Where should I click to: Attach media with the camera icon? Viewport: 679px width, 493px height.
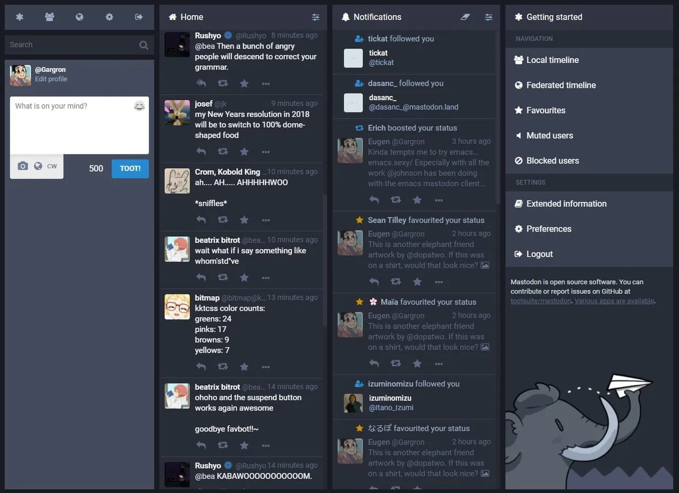point(22,166)
